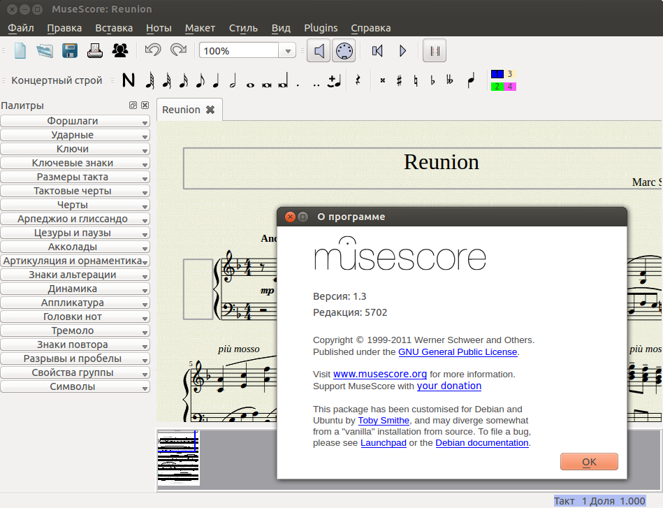This screenshot has width=663, height=508.
Task: Toggle note entry mode with the N icon
Action: click(129, 80)
